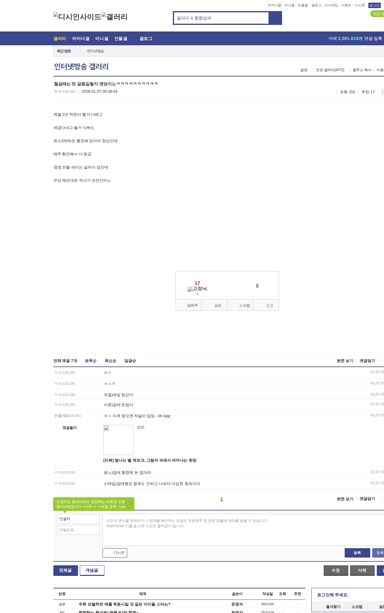This screenshot has height=613, width=384.
Task: Click comment 'ㄹㅇ 이게 맞으면 자살이 답임'
Action: click(137, 416)
